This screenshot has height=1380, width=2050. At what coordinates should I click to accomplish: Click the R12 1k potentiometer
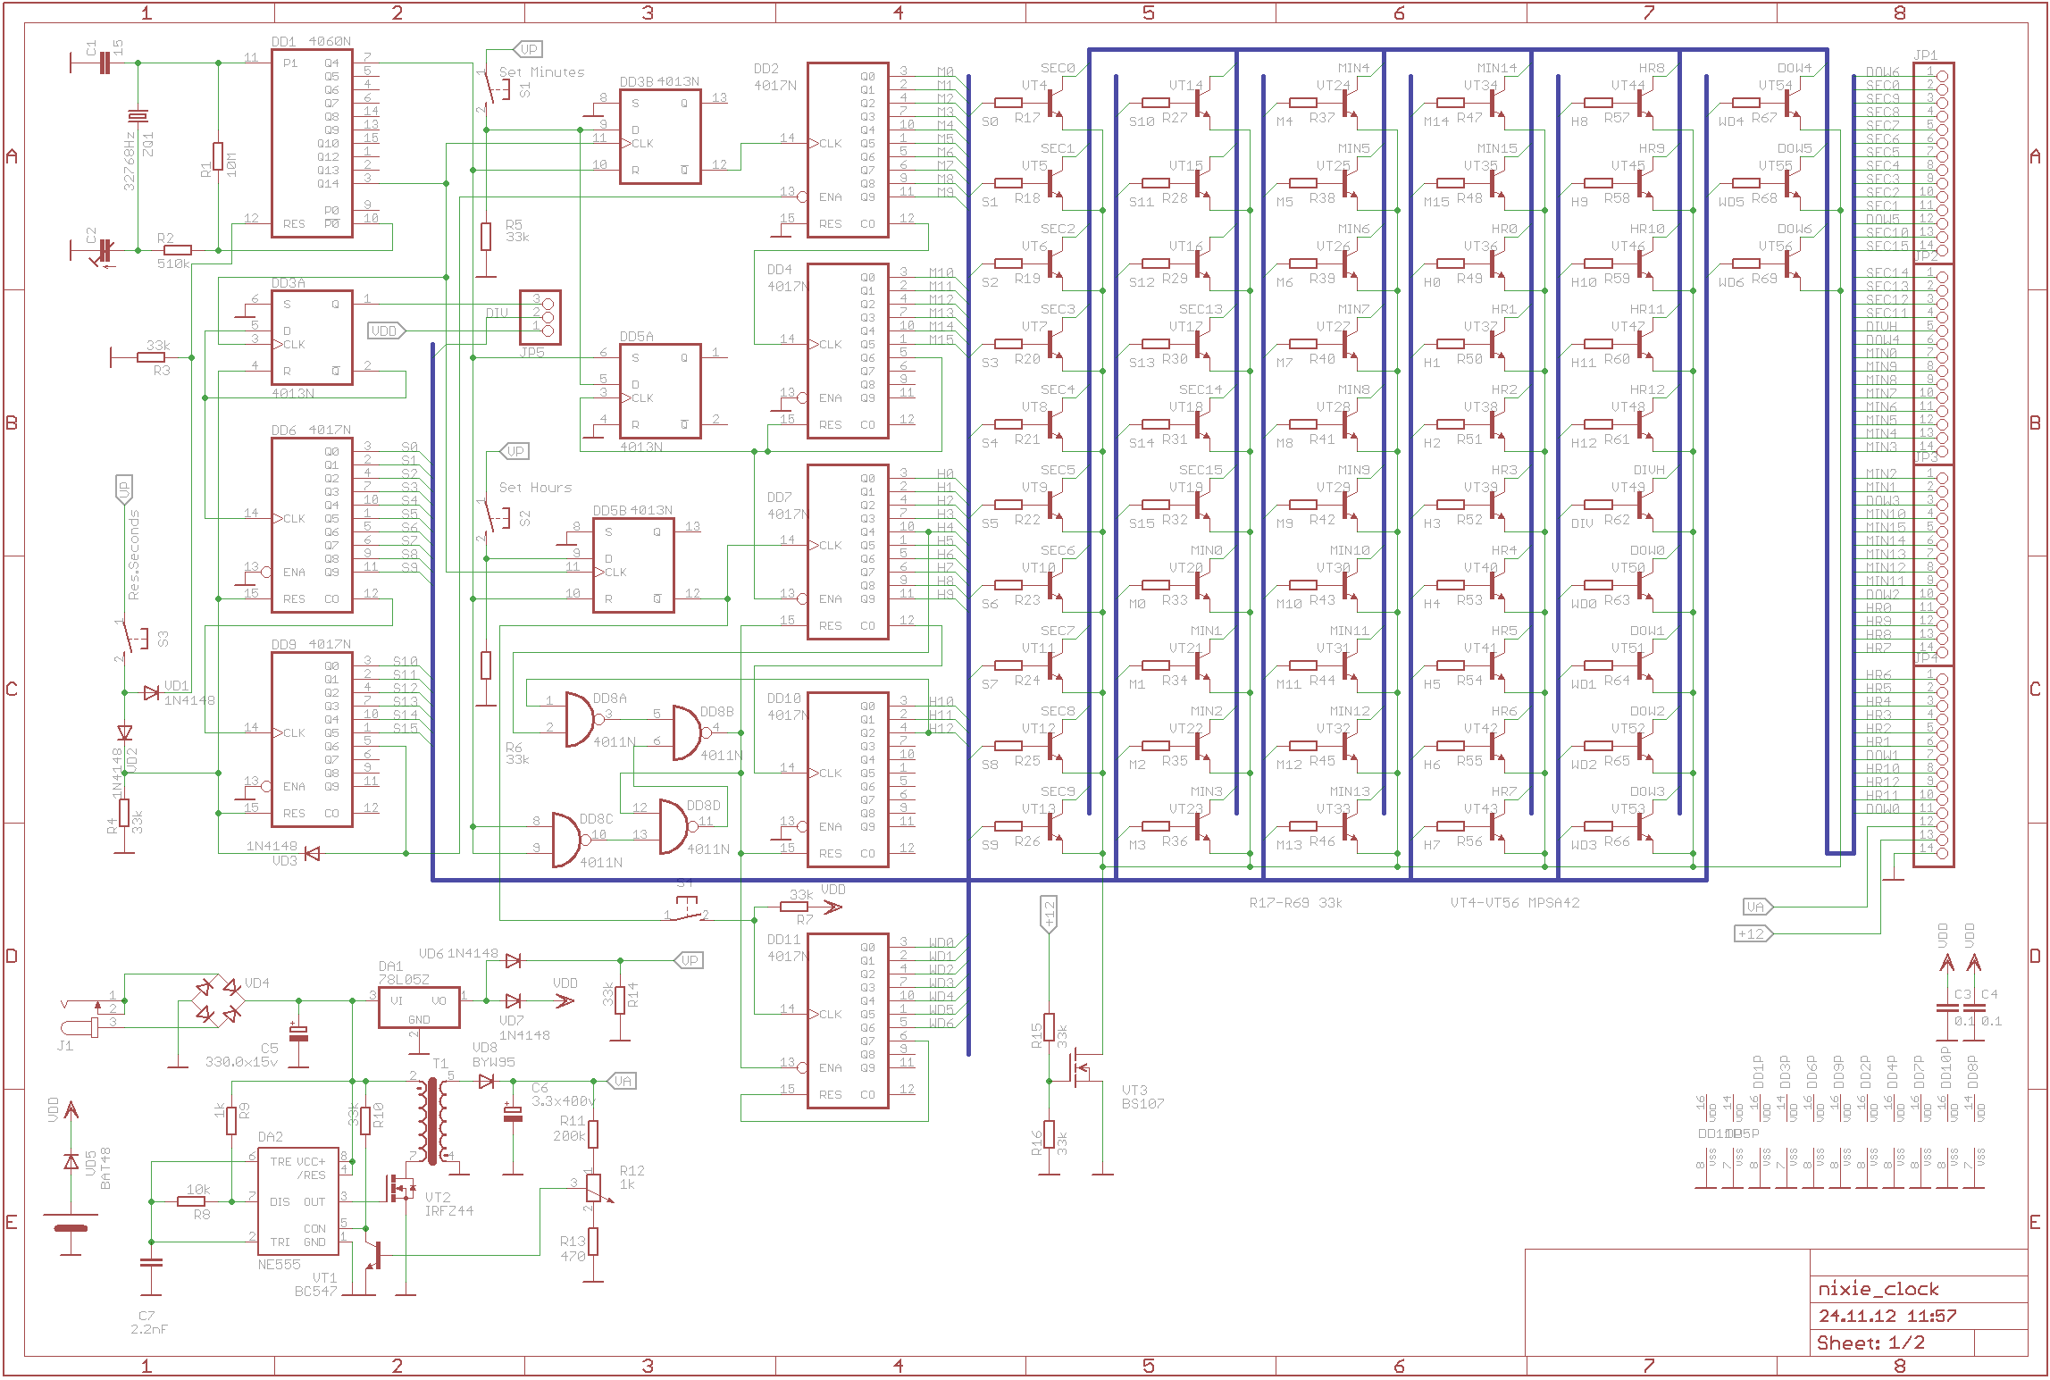point(593,1188)
